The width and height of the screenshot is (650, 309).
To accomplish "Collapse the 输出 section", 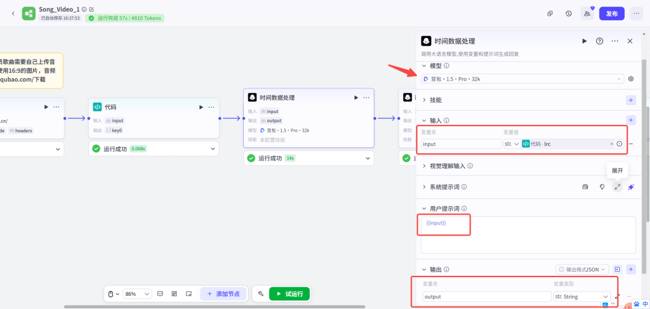I will click(x=424, y=269).
